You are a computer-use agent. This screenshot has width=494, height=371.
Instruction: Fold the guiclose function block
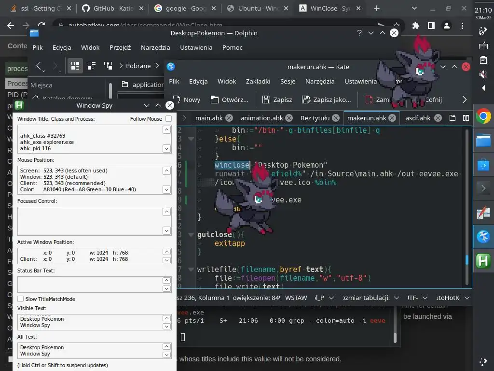coord(191,234)
